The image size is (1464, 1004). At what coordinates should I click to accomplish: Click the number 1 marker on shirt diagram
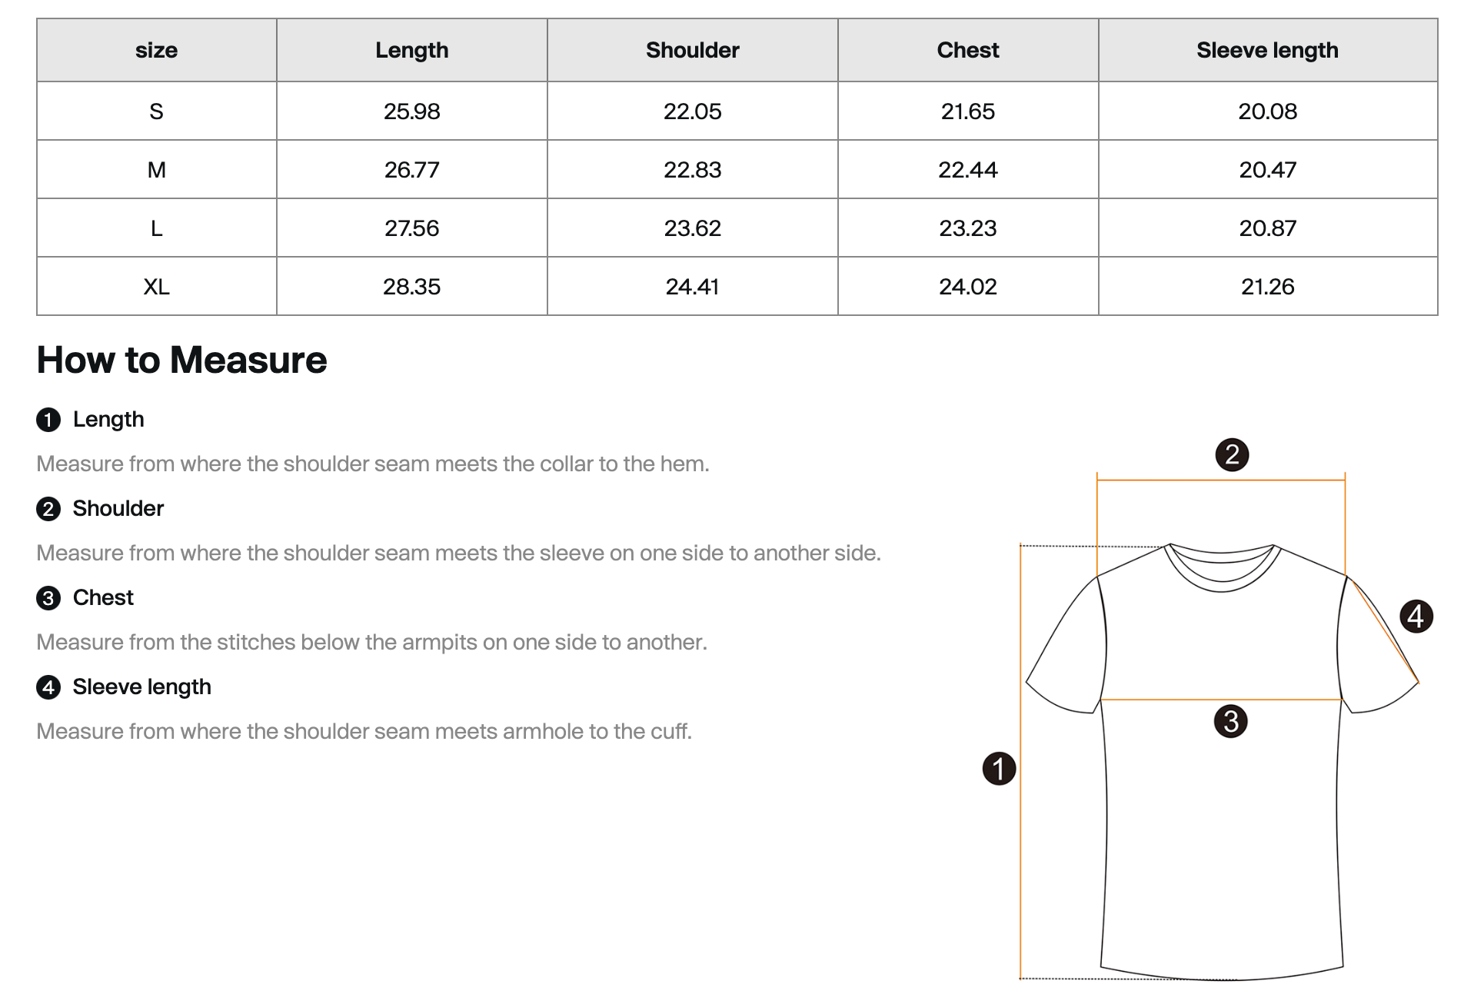point(999,769)
